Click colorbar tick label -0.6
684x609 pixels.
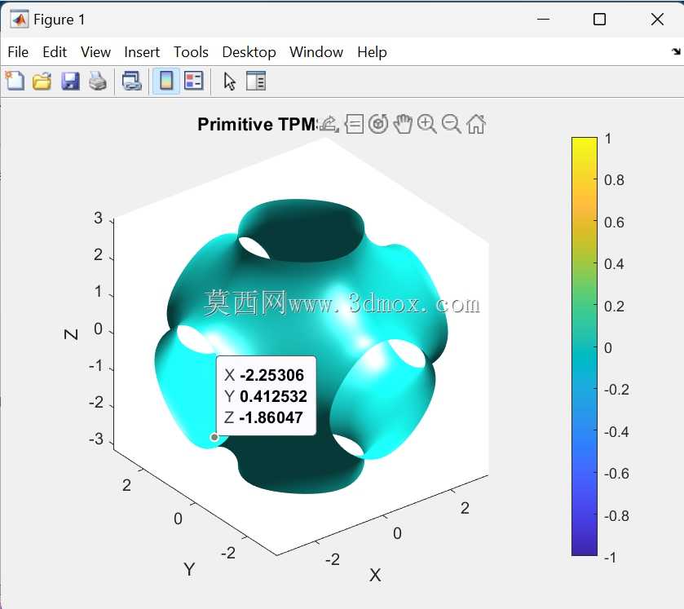(x=616, y=474)
